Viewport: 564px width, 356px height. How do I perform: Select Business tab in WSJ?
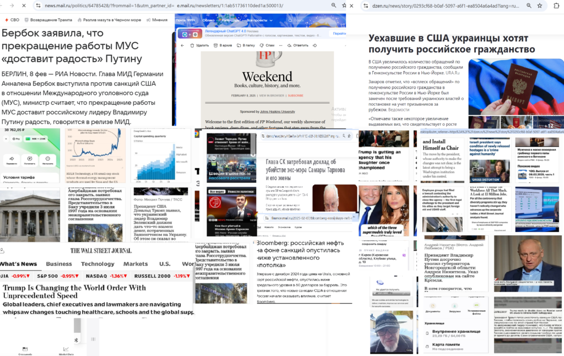59,264
